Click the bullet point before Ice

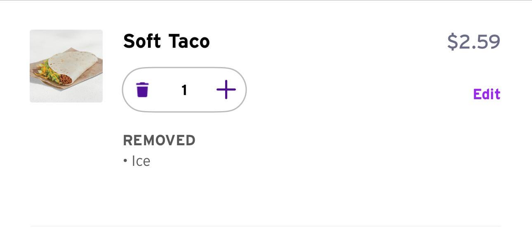(125, 161)
